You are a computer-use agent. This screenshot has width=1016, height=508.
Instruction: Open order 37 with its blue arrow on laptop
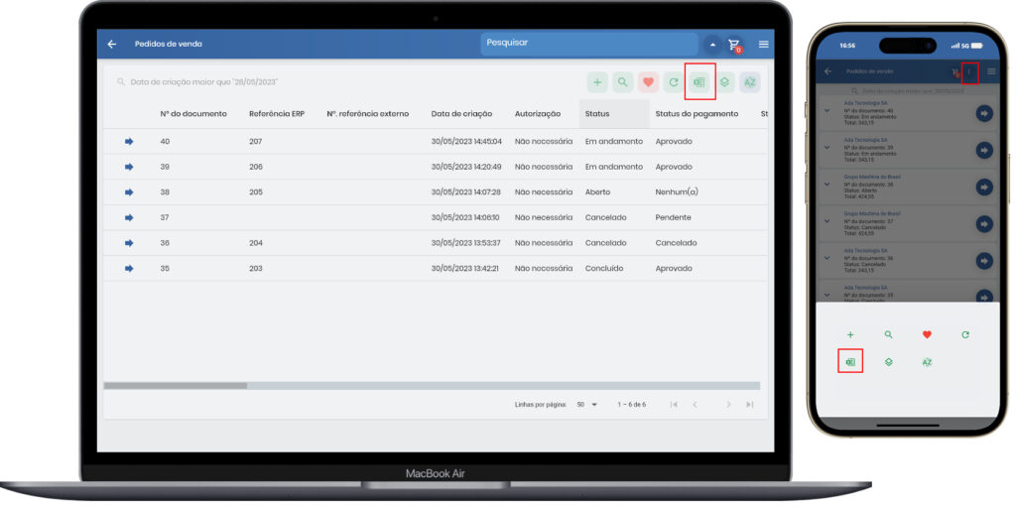129,217
